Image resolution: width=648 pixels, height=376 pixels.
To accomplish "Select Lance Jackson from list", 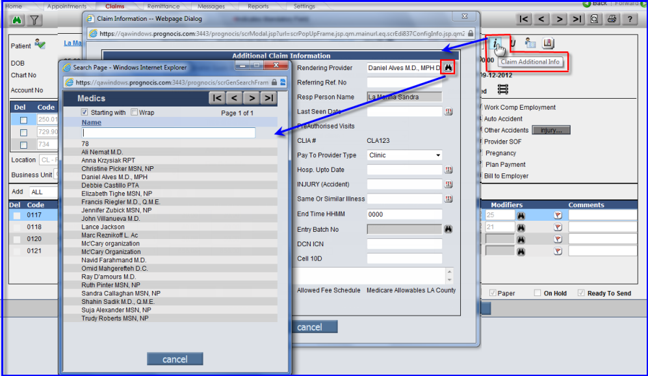I will (103, 227).
